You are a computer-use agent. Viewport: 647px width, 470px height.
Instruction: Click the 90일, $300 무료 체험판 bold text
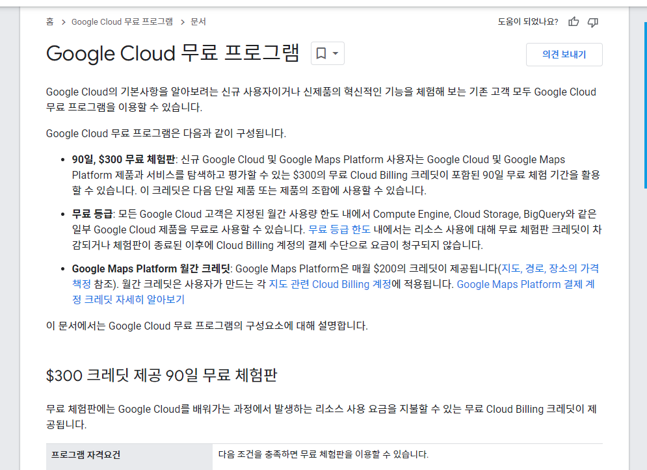124,159
